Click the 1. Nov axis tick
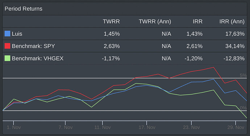The height and width of the screenshot is (136, 250). click(14, 127)
